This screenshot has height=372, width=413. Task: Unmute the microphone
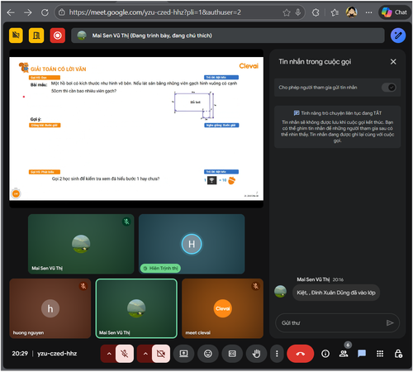click(125, 354)
